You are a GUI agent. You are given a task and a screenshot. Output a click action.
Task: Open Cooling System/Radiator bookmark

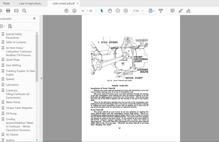20,125
